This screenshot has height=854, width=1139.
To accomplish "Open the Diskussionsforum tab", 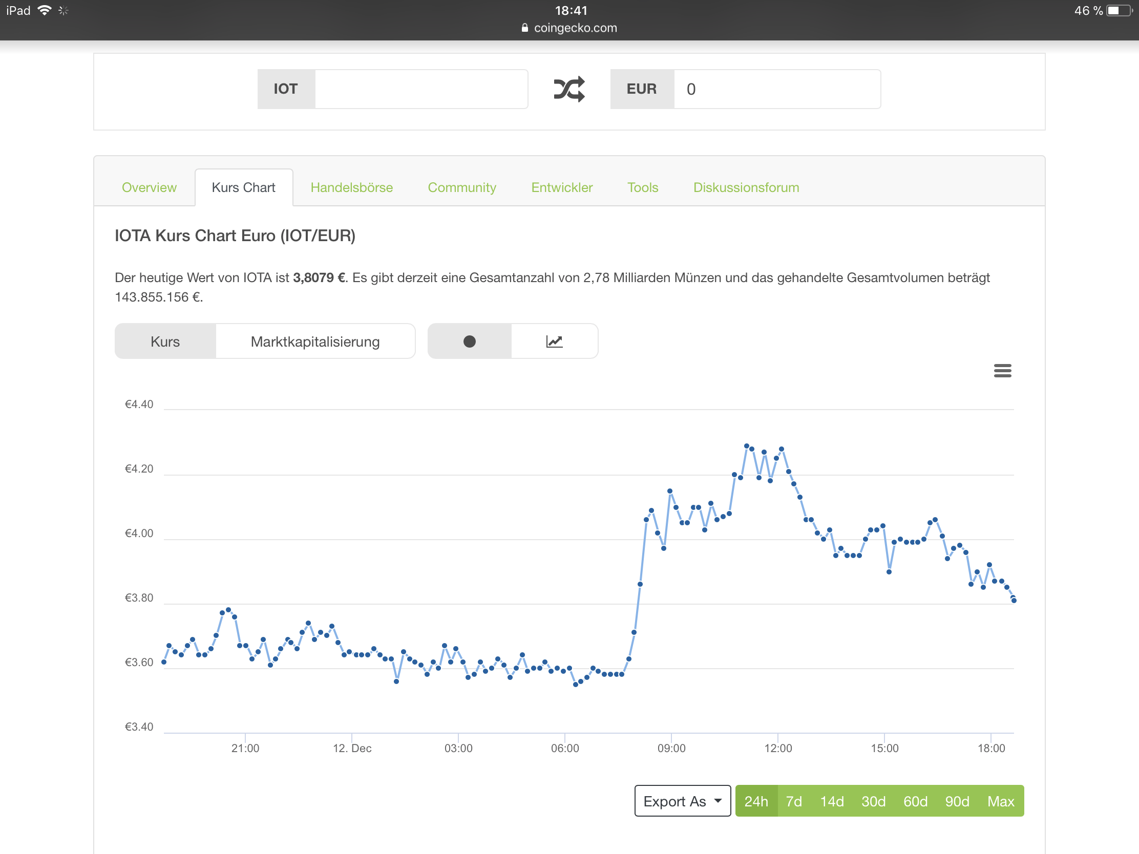I will 746,187.
